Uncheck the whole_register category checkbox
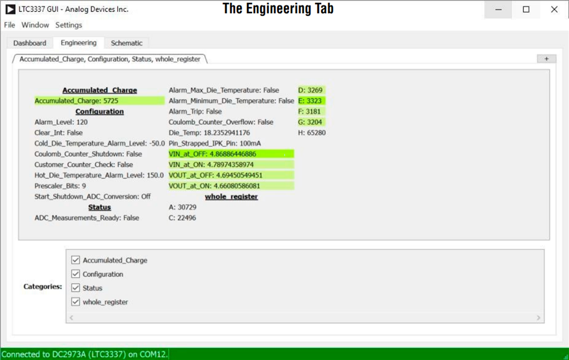The height and width of the screenshot is (360, 569). [75, 302]
